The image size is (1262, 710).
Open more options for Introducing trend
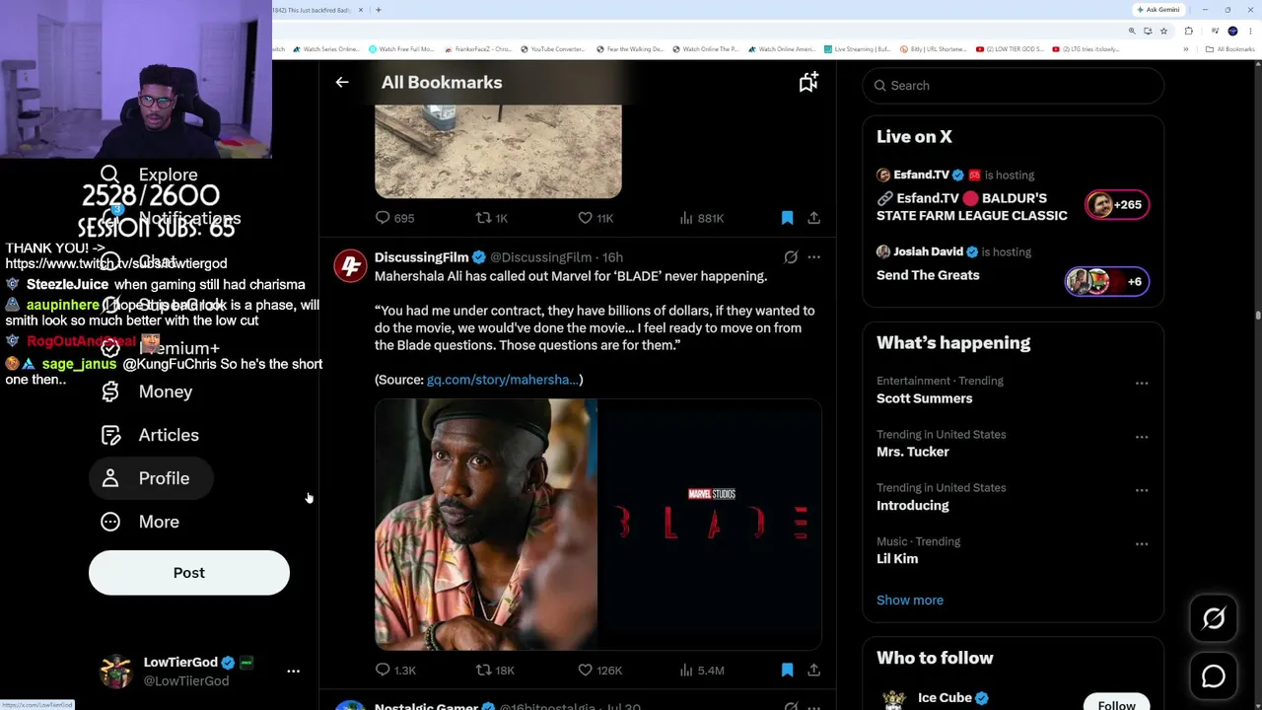click(1142, 490)
